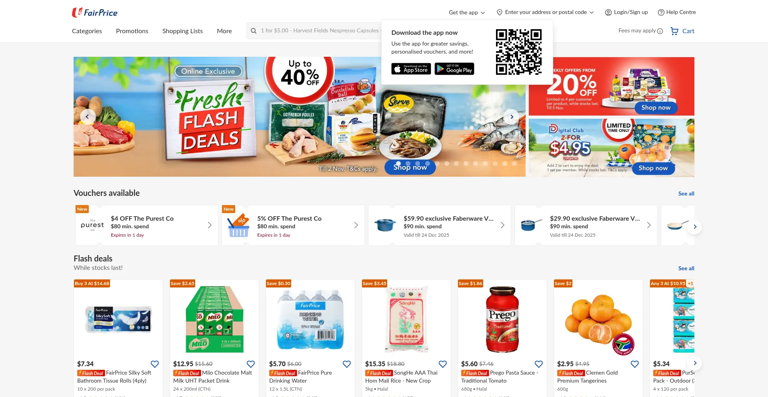
Task: Select the first carousel indicator dot
Action: [398, 164]
